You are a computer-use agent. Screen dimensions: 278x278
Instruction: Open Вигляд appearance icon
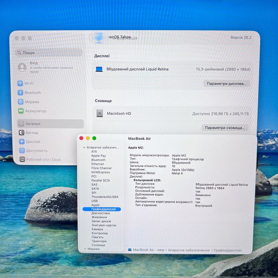coord(21,133)
